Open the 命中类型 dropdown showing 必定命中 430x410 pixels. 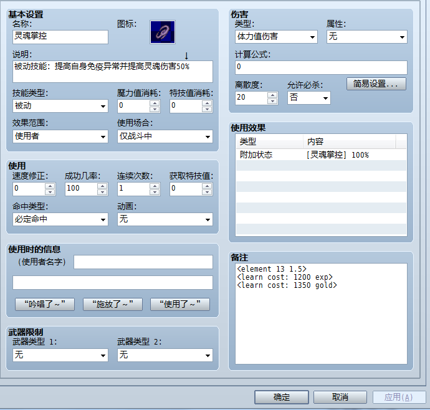click(x=60, y=219)
